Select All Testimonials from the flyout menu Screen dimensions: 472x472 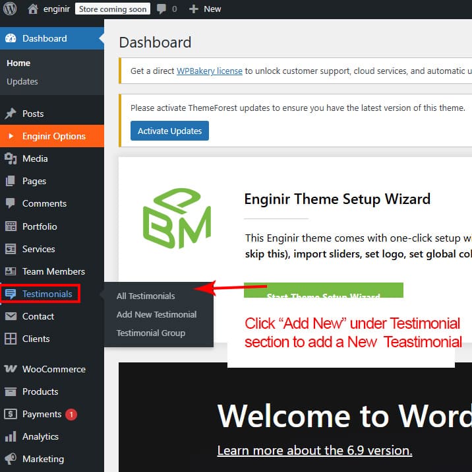pyautogui.click(x=146, y=296)
